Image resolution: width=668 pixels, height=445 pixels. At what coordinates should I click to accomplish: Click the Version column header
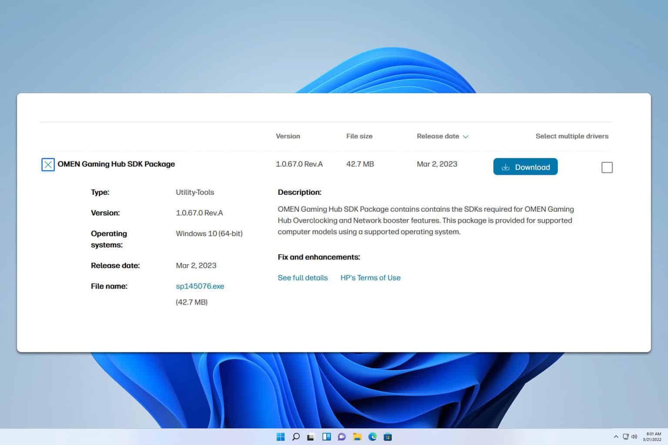[288, 136]
